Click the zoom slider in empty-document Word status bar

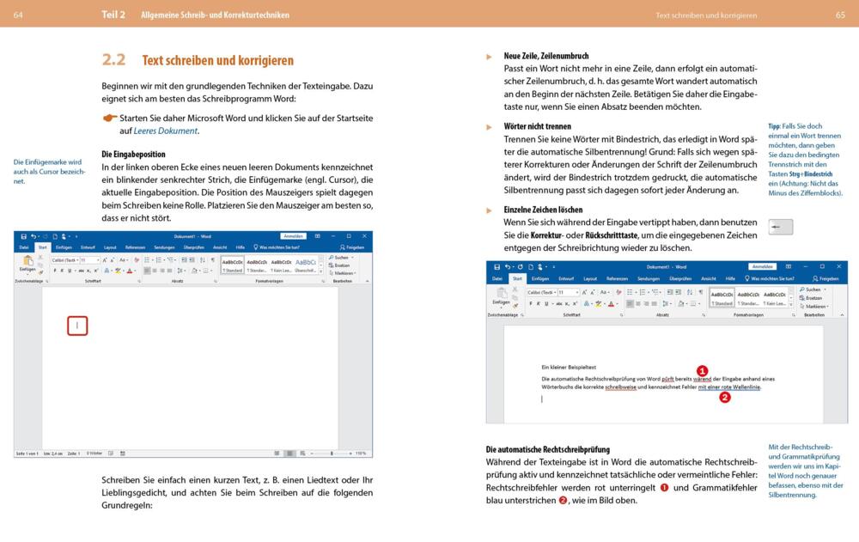(x=332, y=454)
